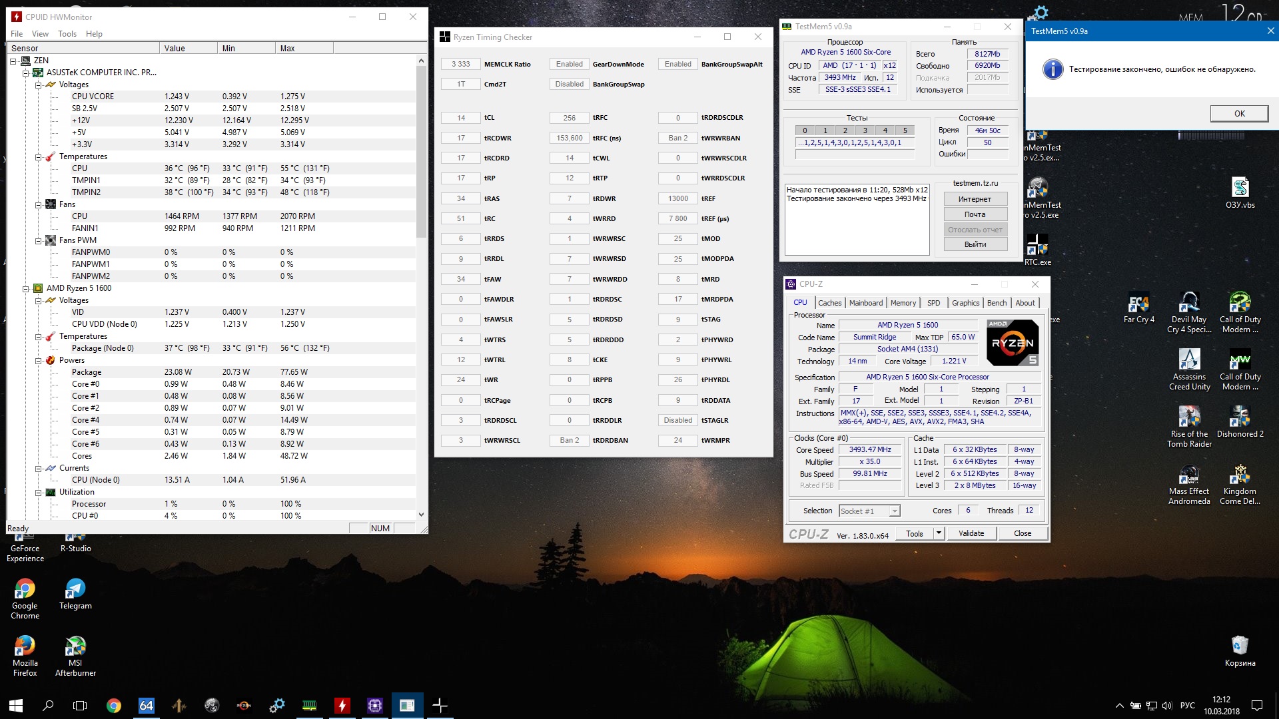Click the Выйти button in TestMem5
Viewport: 1279px width, 719px height.
tap(975, 244)
